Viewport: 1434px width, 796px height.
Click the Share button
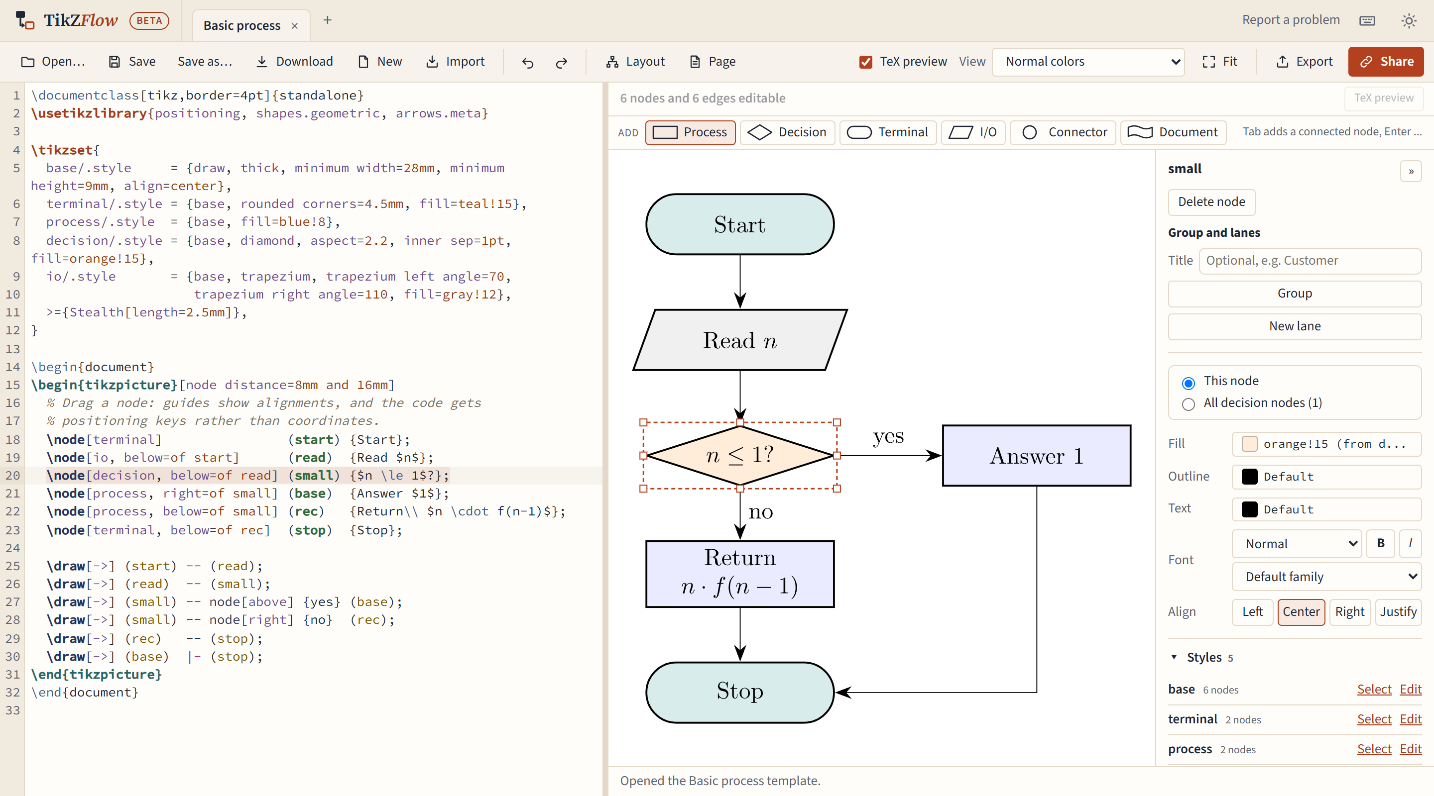pos(1386,62)
